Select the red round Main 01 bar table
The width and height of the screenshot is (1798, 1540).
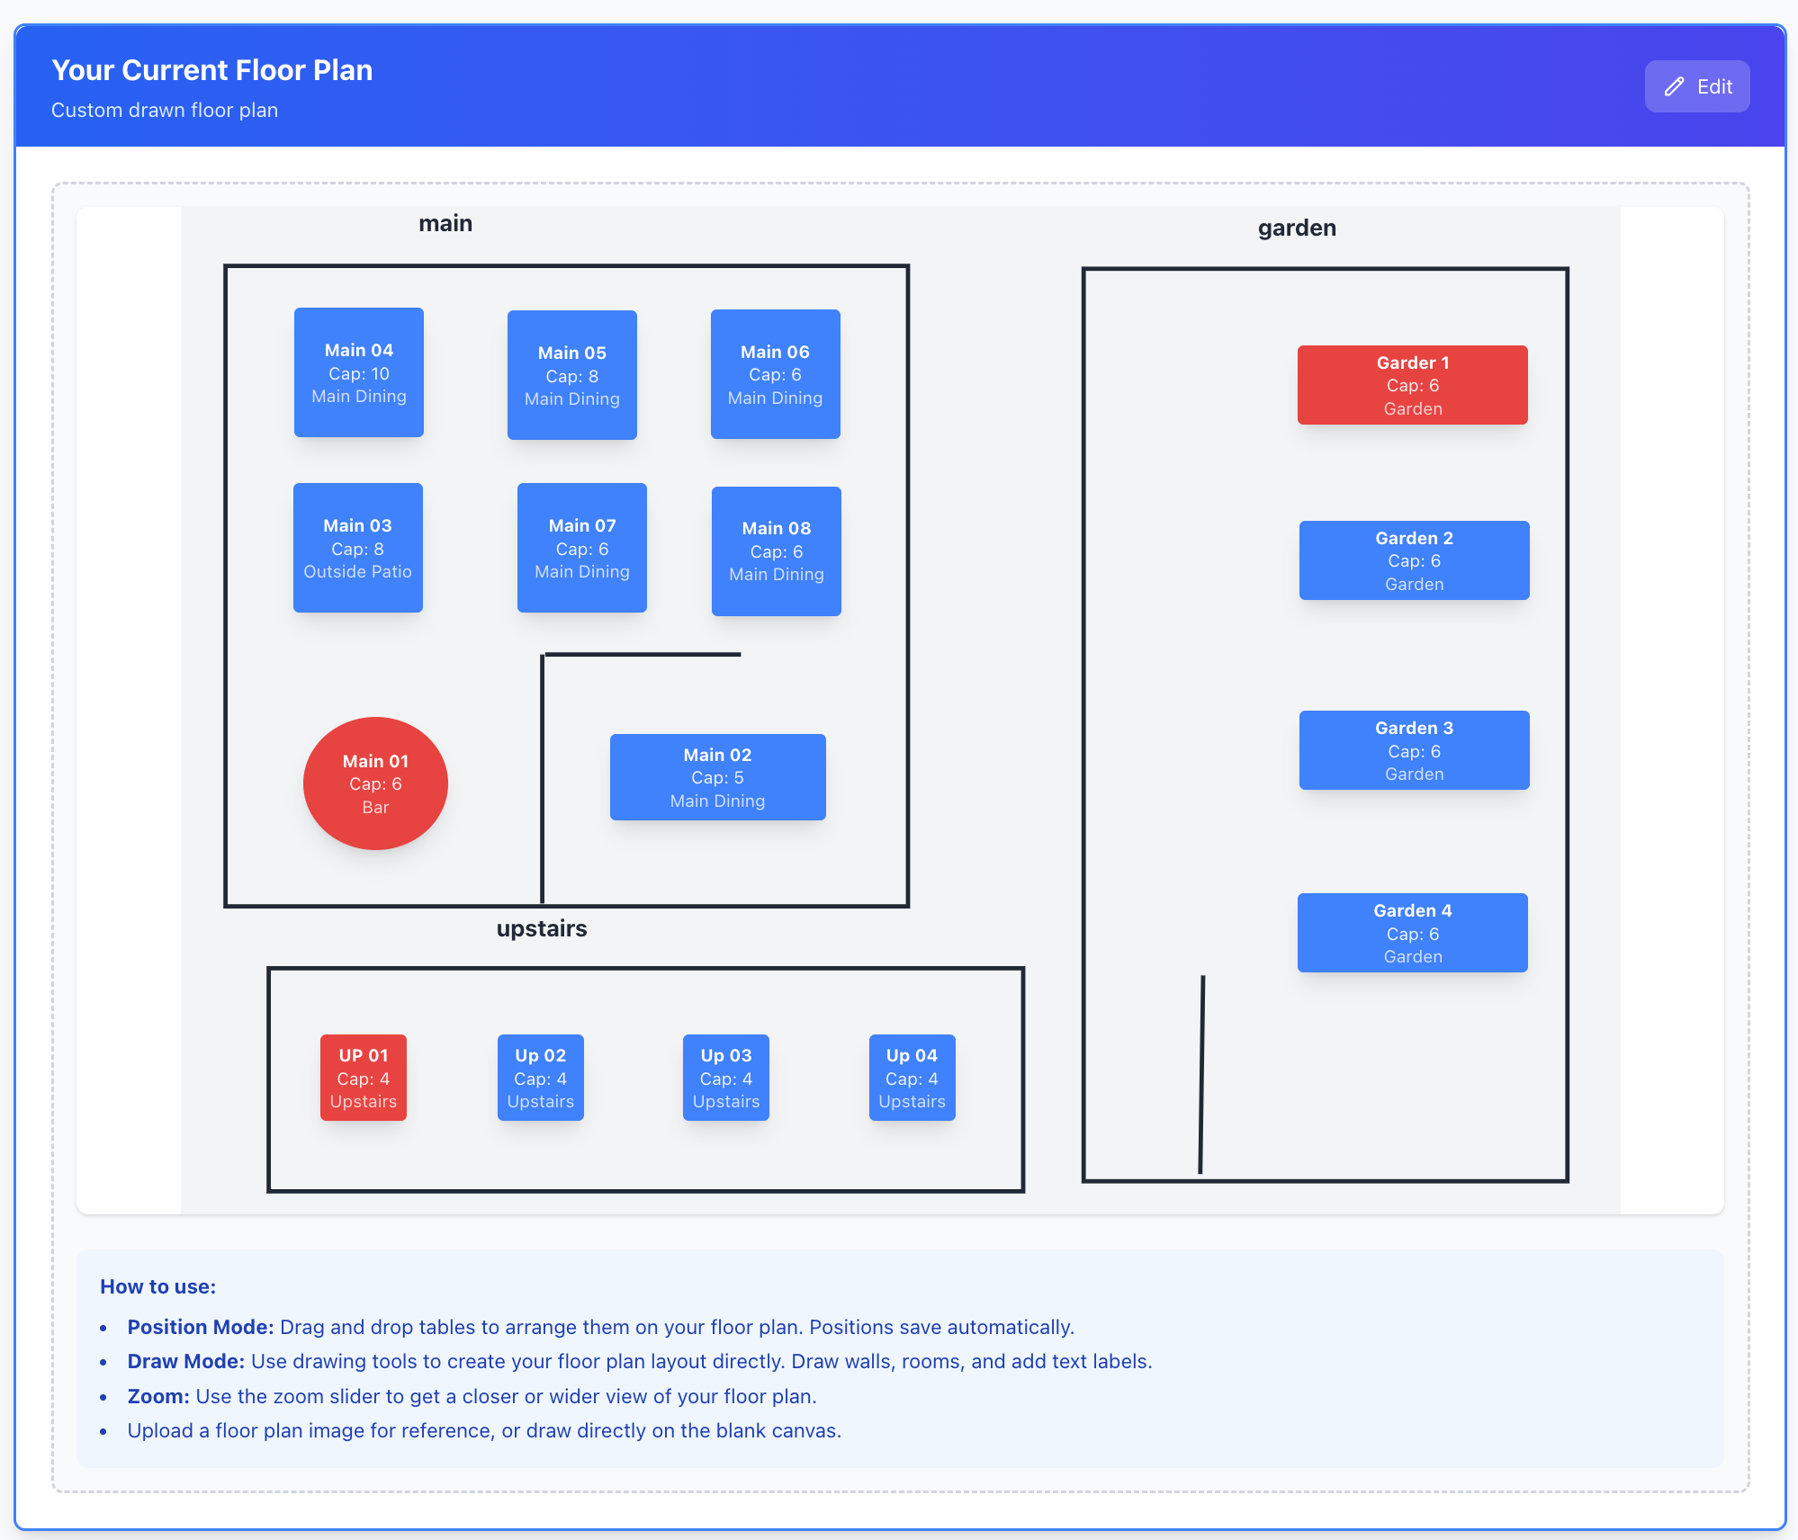point(375,783)
